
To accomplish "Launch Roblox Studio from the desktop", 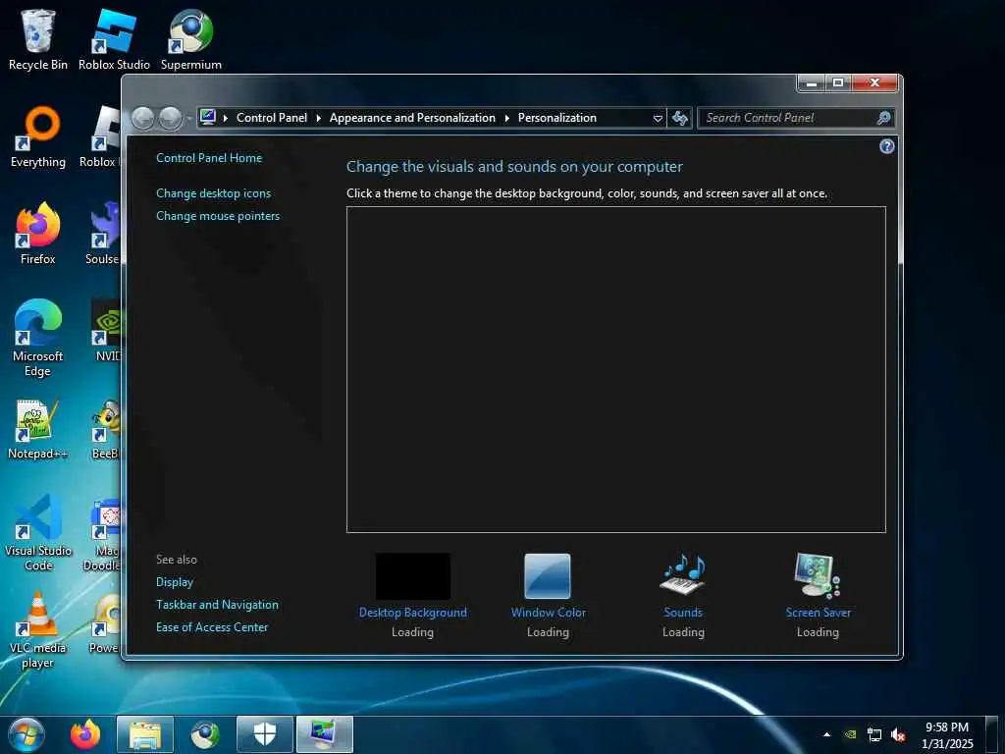I will pyautogui.click(x=114, y=38).
